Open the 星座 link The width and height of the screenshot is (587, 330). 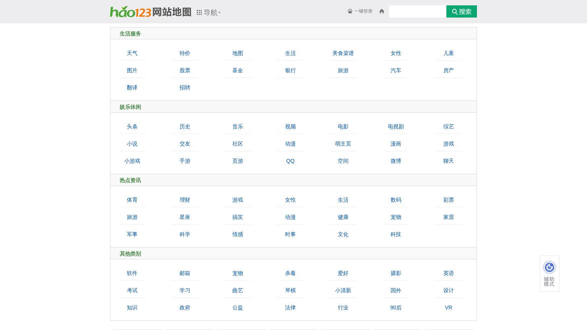pos(185,217)
